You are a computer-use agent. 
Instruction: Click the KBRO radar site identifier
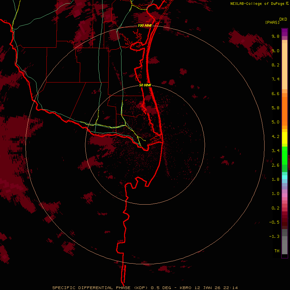pyautogui.click(x=186, y=288)
